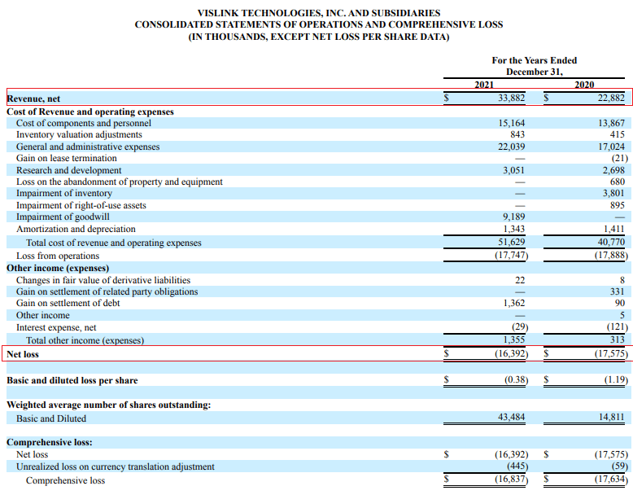The width and height of the screenshot is (633, 495).
Task: Click 'Basic and diluted loss per share' label
Action: click(72, 381)
